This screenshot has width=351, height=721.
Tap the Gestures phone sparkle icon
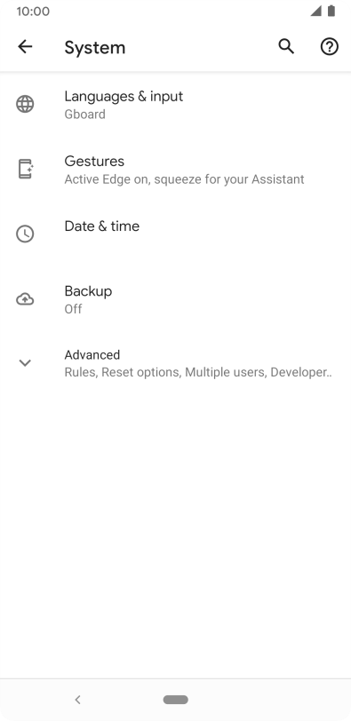tap(26, 169)
